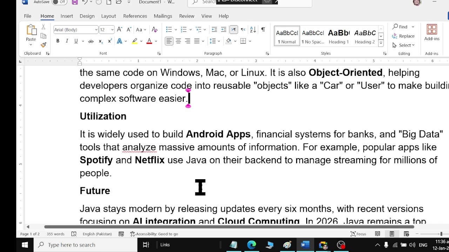Clear all formatting with the eraser A icon
Screen dimensions: 449x252
154,30
